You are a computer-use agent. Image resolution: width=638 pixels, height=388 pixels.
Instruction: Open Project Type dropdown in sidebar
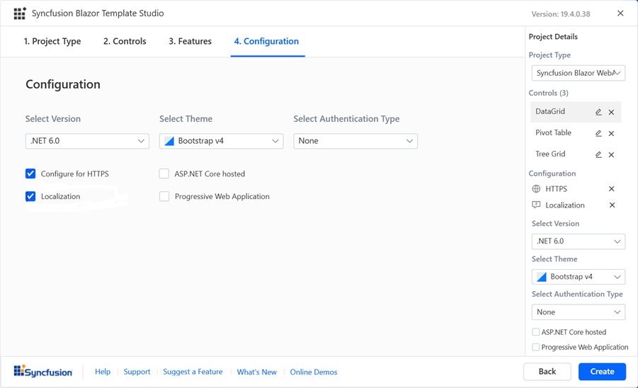578,73
